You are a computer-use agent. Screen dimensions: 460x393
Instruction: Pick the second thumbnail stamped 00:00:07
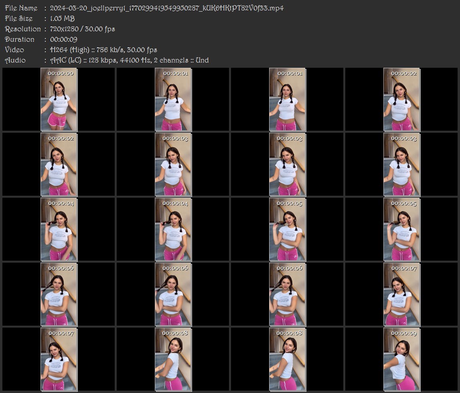59,359
